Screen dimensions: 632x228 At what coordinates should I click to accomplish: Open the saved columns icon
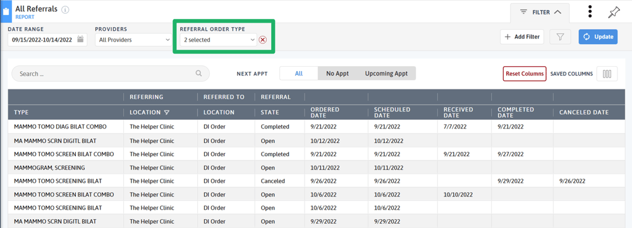[607, 74]
